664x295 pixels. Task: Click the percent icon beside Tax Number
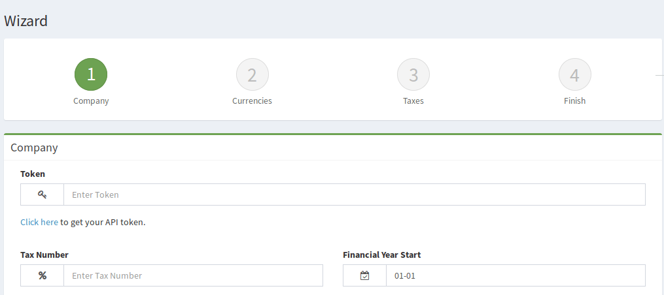[42, 275]
